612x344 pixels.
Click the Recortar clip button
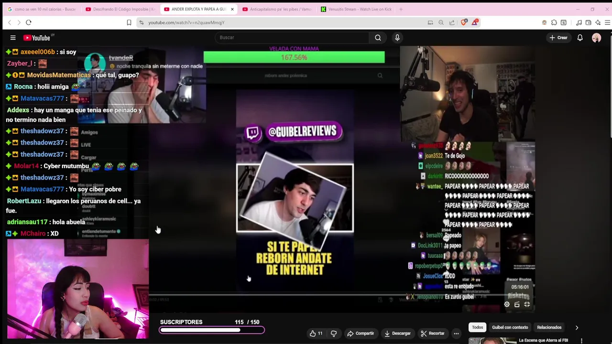point(433,333)
